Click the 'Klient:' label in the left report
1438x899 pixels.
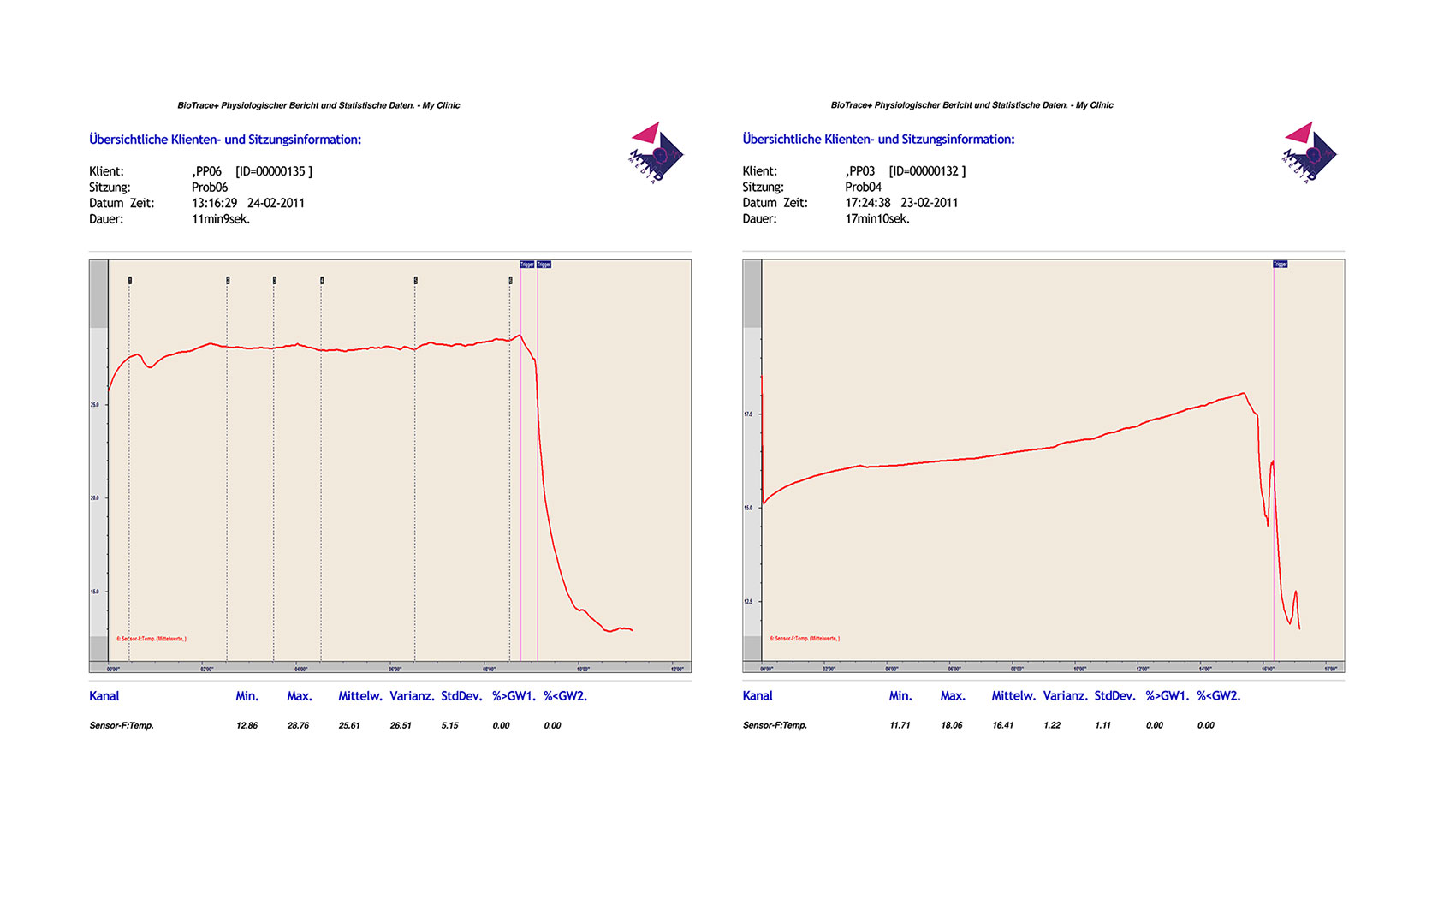point(106,171)
